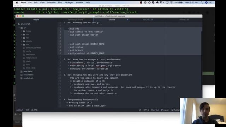
Task: Click the battery status indicator
Action: 178,2
